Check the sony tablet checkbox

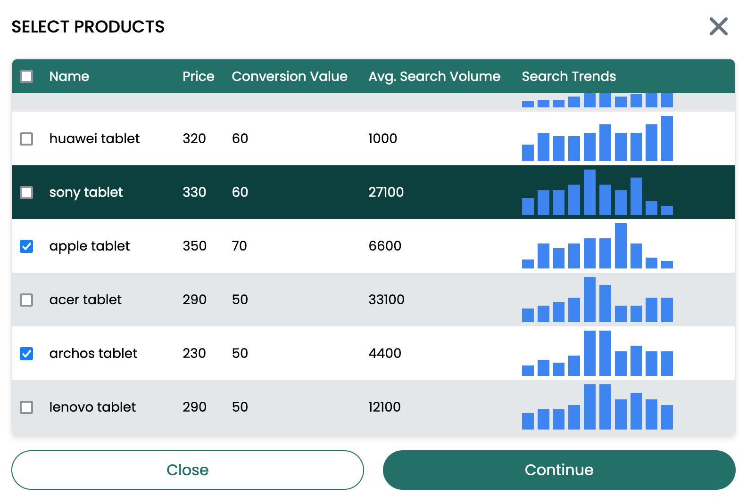[x=26, y=193]
